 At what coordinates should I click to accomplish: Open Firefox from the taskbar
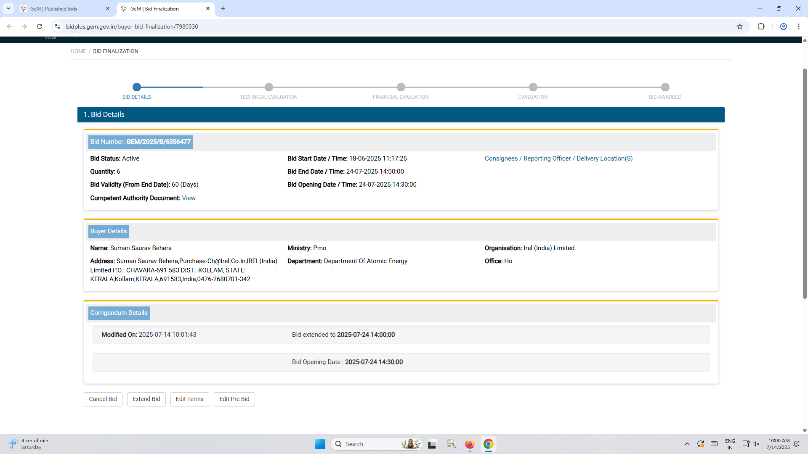click(x=470, y=444)
